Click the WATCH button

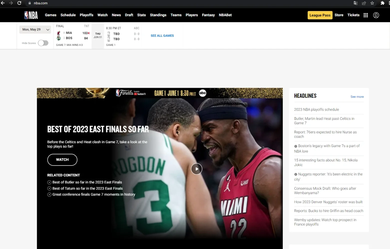[x=62, y=160]
